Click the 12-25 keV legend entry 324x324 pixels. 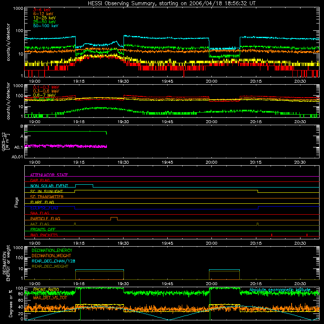coord(45,18)
